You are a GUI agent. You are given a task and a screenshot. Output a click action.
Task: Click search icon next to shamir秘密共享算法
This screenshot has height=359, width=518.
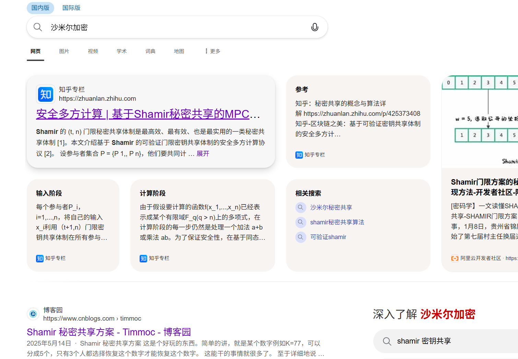click(x=301, y=222)
